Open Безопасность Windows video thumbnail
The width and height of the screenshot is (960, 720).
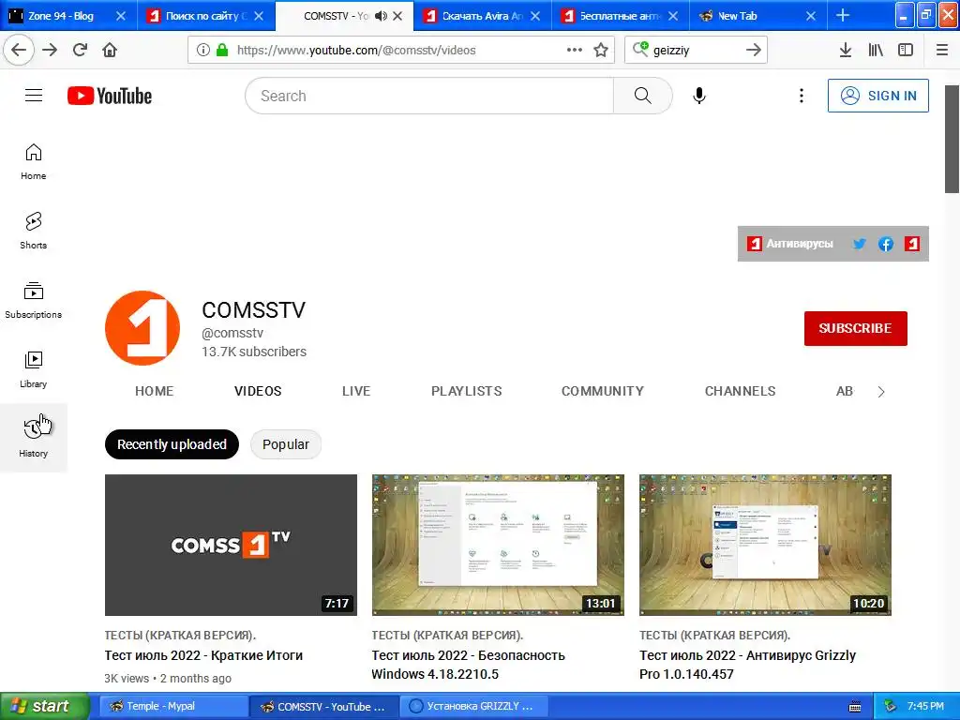tap(498, 545)
